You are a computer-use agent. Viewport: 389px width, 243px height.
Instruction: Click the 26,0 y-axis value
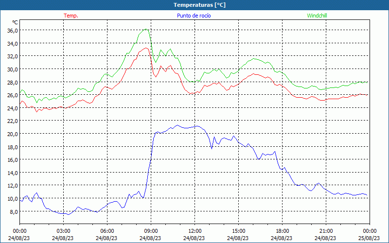13,95
